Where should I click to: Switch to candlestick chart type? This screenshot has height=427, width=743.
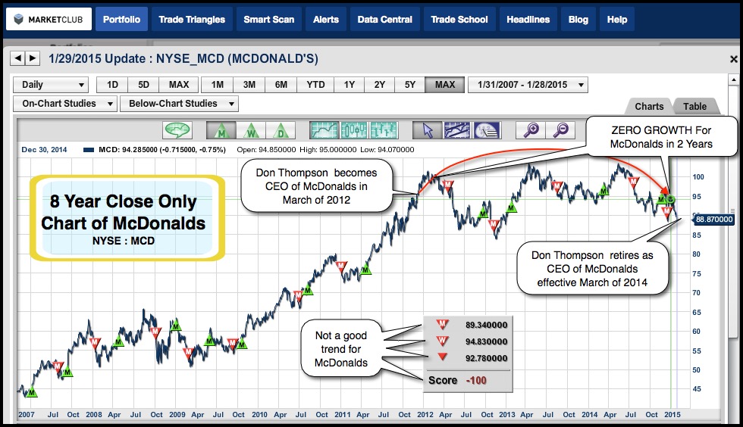point(354,130)
